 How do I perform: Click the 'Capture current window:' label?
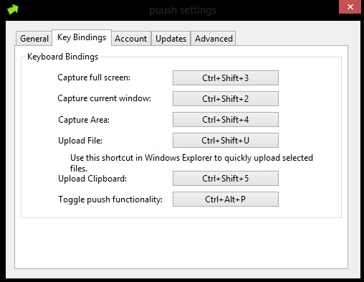(x=105, y=98)
